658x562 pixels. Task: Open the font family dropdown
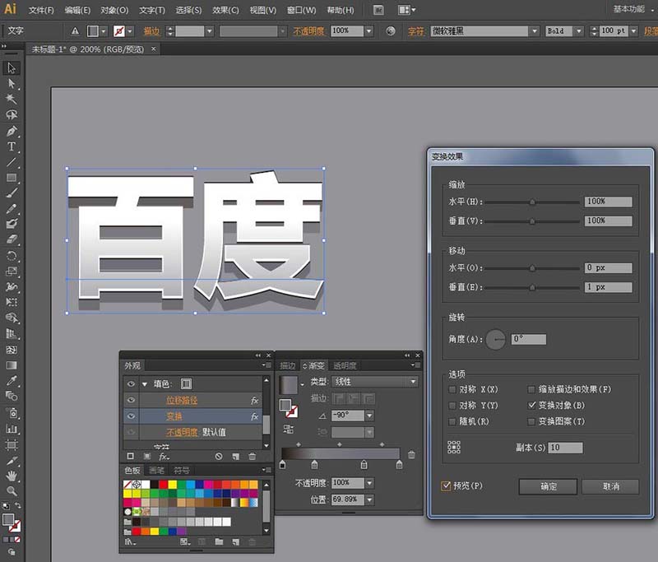[x=534, y=31]
